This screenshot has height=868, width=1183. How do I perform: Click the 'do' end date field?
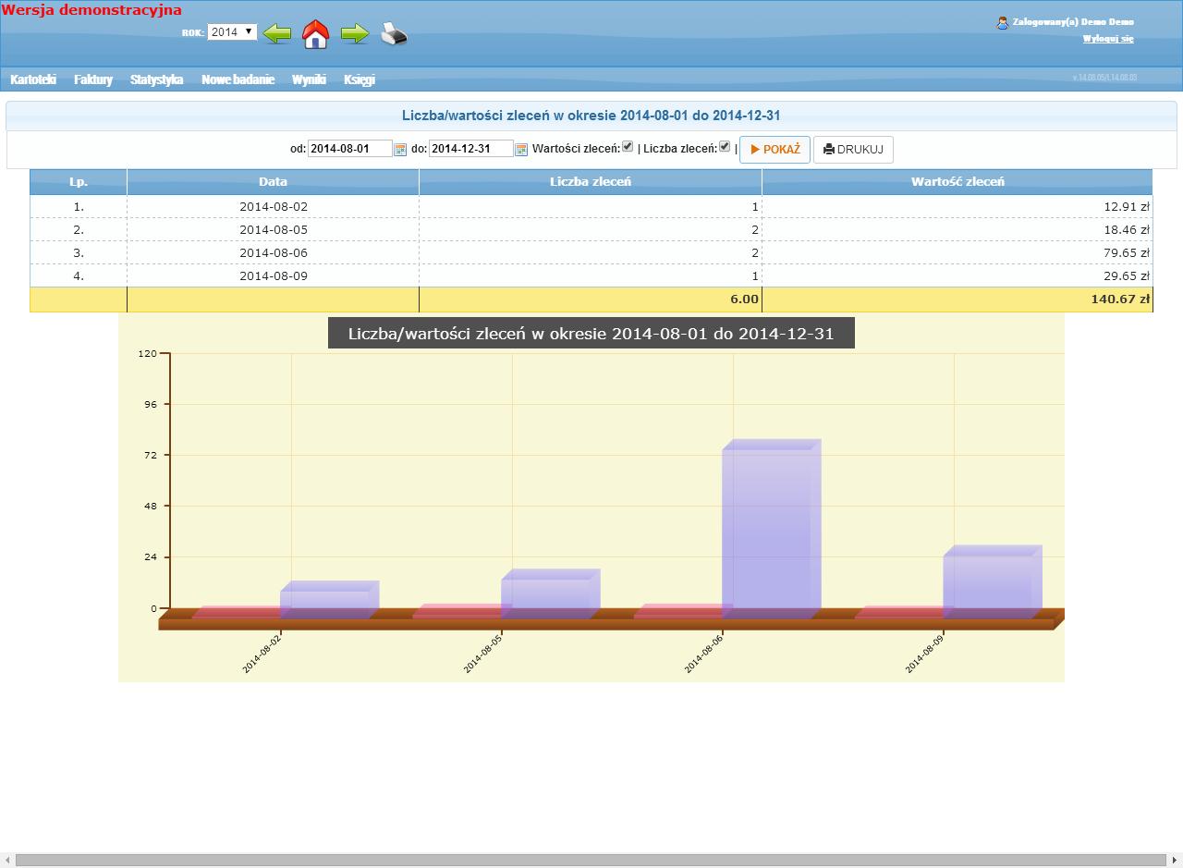point(471,149)
